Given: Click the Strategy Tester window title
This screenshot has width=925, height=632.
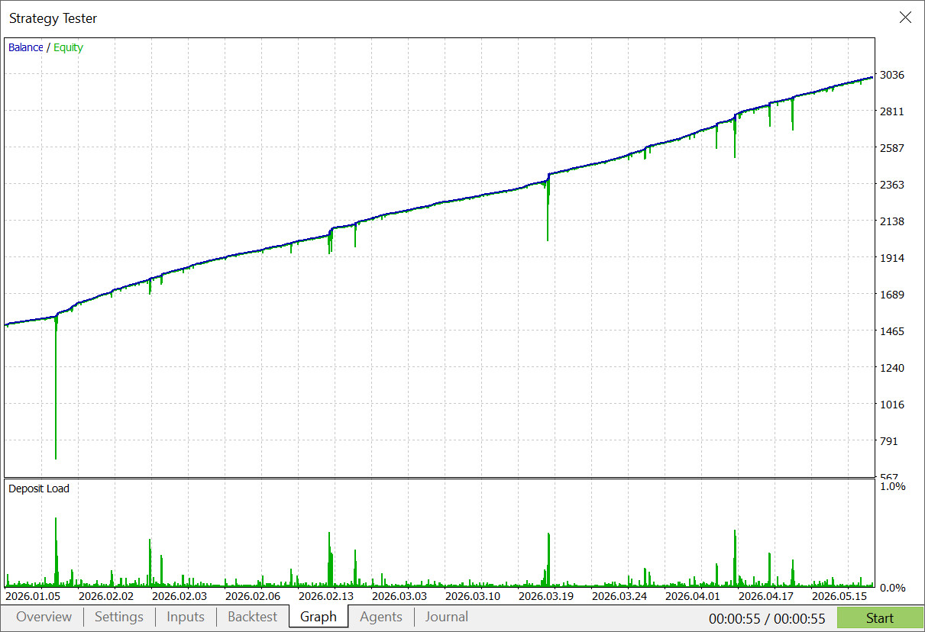Looking at the screenshot, I should coord(53,18).
